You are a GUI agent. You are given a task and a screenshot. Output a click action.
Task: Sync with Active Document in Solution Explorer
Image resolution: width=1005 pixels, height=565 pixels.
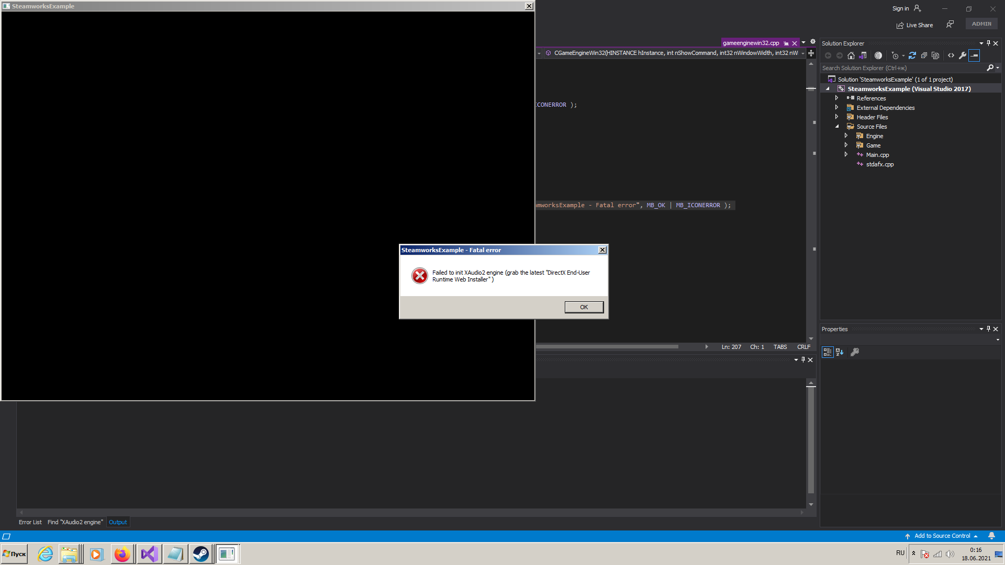point(912,55)
